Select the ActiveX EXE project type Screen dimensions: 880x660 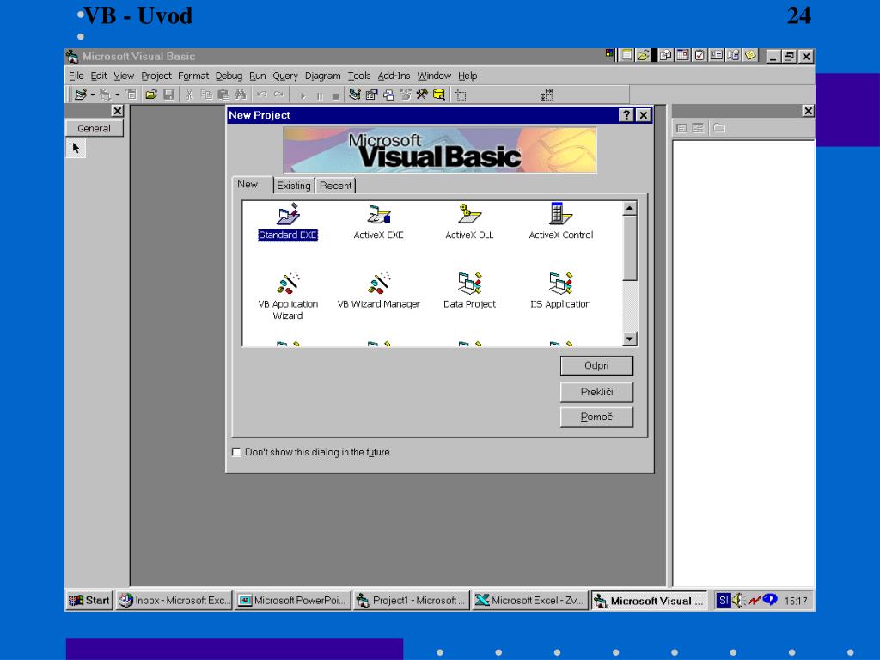point(379,223)
